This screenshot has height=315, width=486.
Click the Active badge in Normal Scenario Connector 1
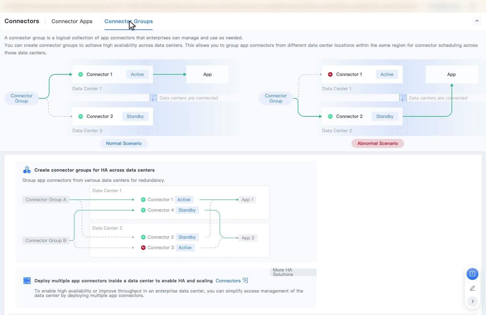pos(137,74)
